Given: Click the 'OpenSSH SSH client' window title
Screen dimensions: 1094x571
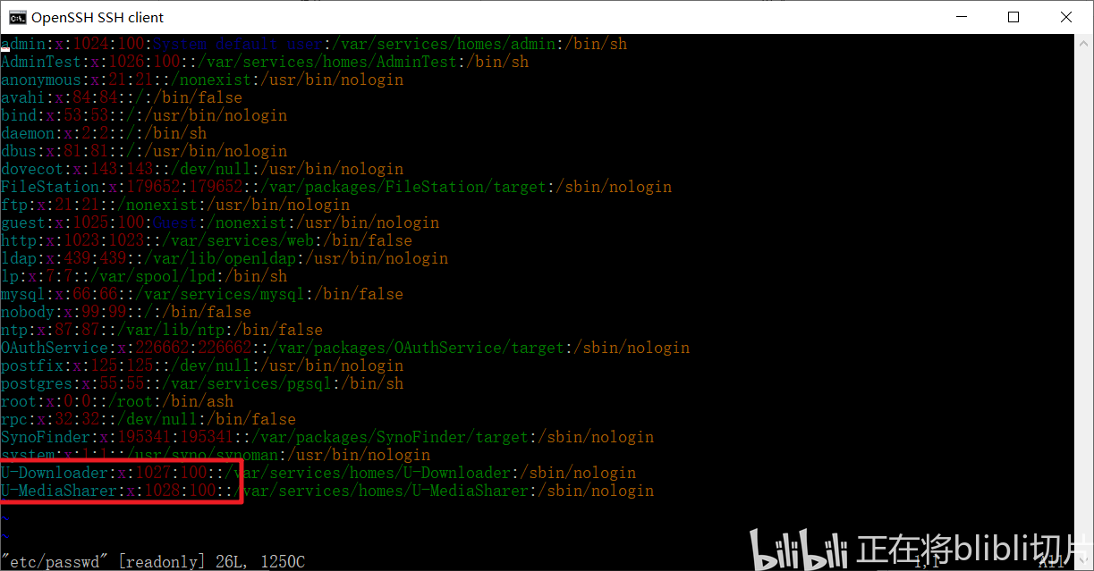Looking at the screenshot, I should [x=98, y=17].
